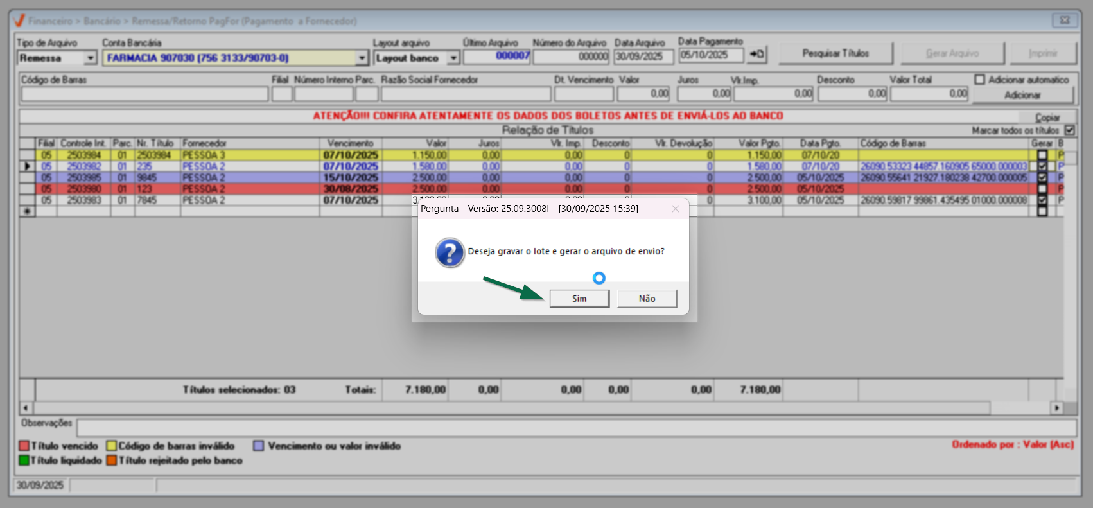Image resolution: width=1093 pixels, height=508 pixels.
Task: Close the Pergunta dialog with the X
Action: tap(675, 209)
